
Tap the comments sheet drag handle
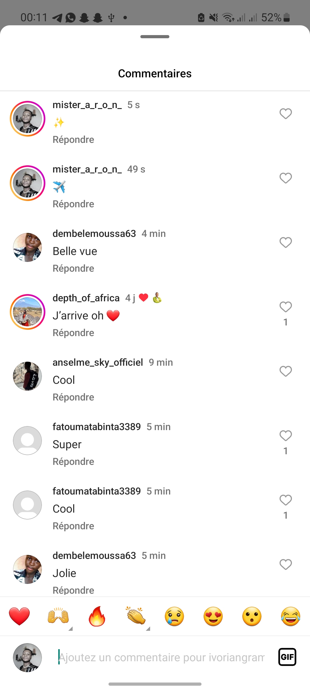tap(155, 37)
